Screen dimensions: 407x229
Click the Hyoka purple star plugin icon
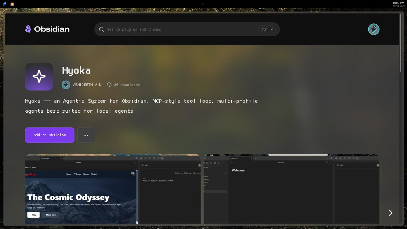pyautogui.click(x=39, y=77)
